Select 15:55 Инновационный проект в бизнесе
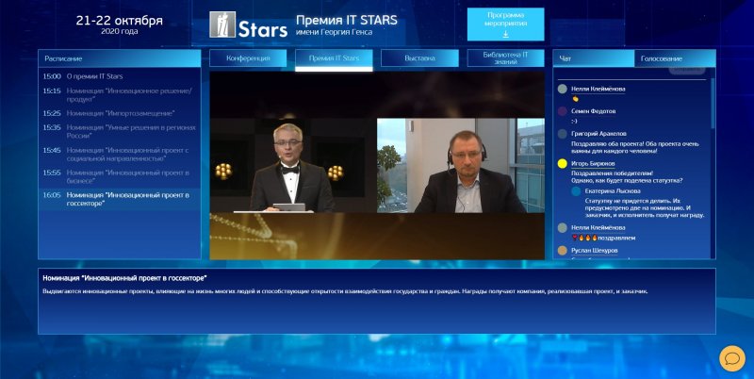 tap(120, 176)
